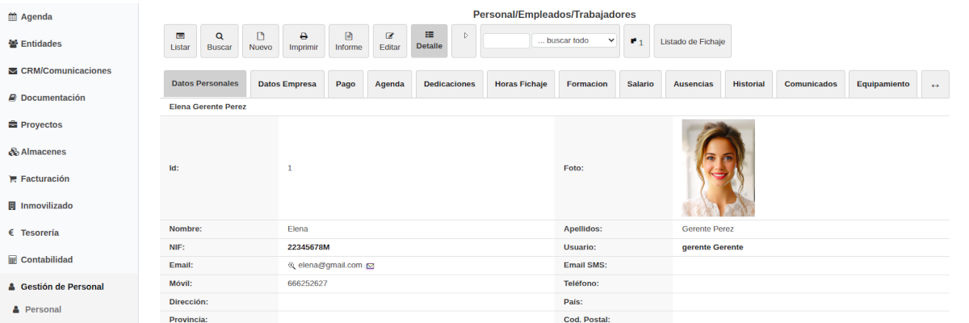The width and height of the screenshot is (969, 323).
Task: Click the magnifier icon before elena@gmail.com
Action: (x=292, y=265)
